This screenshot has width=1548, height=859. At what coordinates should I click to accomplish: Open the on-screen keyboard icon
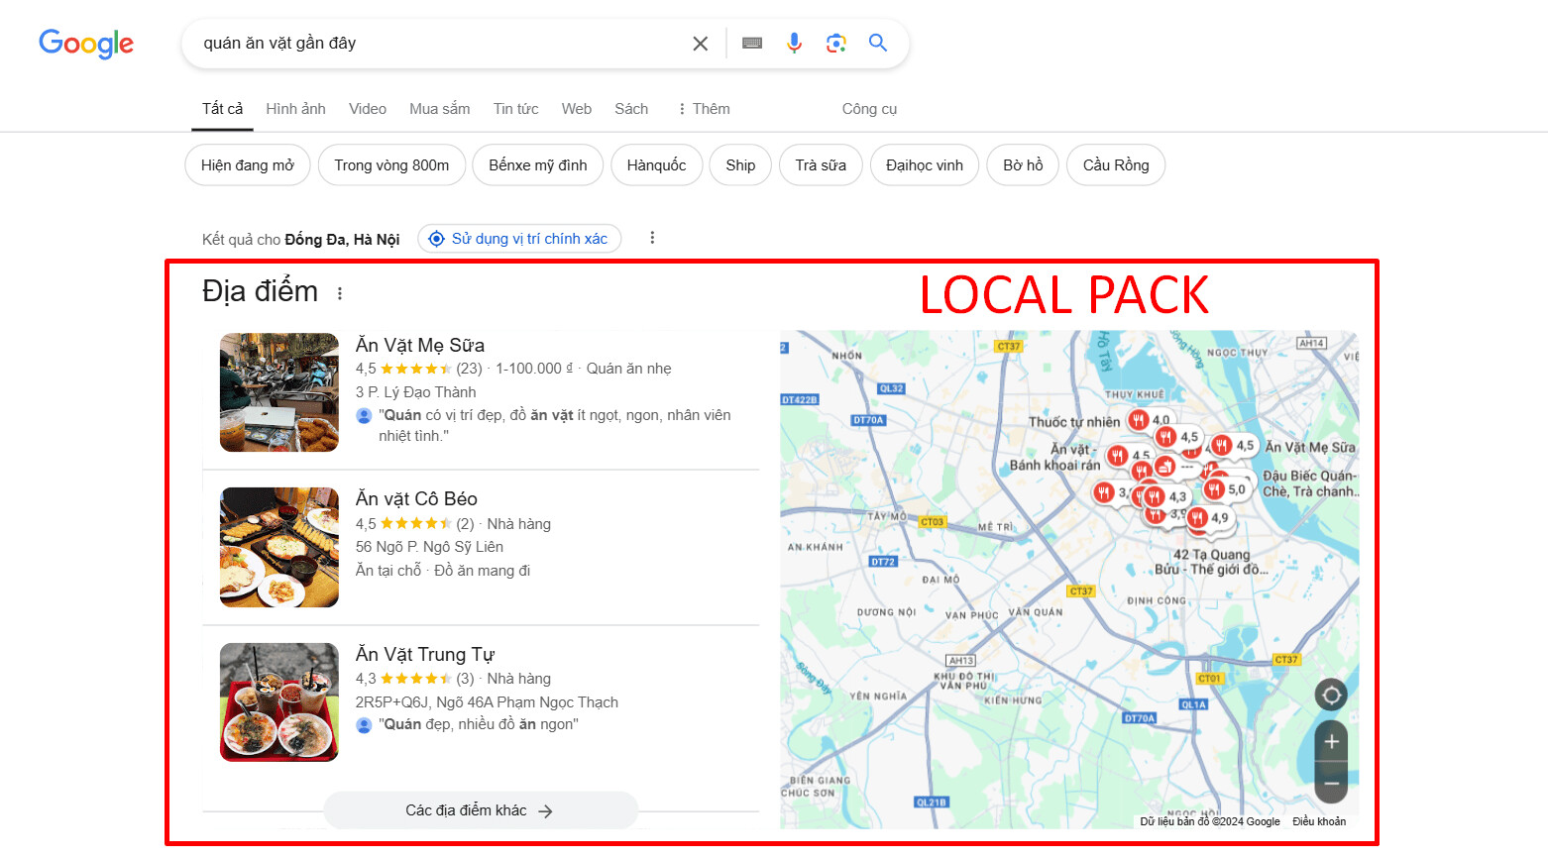pyautogui.click(x=752, y=44)
